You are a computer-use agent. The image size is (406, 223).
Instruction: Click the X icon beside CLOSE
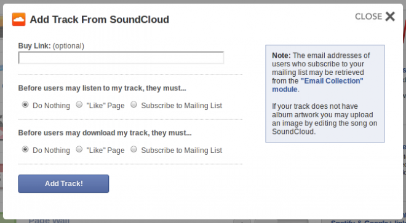tap(390, 17)
